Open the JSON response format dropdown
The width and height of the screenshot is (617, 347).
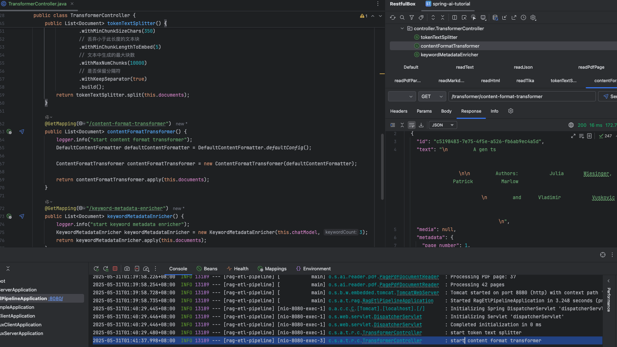pyautogui.click(x=443, y=125)
